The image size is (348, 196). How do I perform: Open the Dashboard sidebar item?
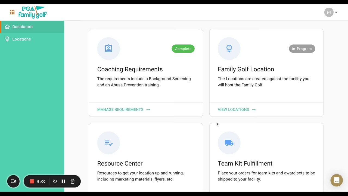click(x=22, y=27)
